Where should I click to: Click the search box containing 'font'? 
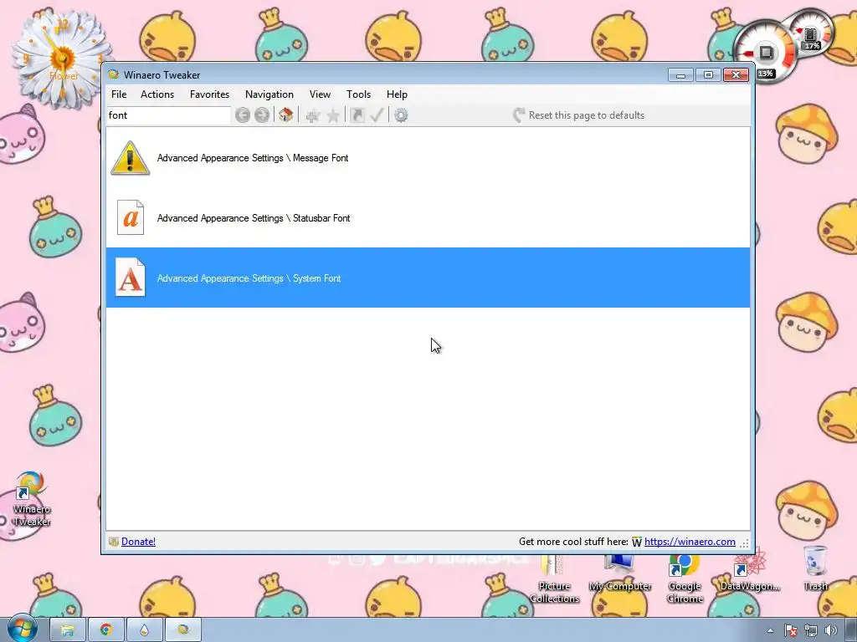coord(168,115)
